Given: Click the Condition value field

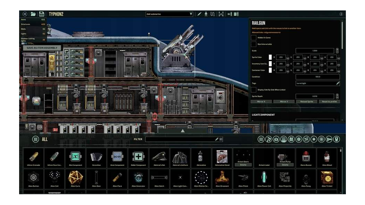Looking at the screenshot, I should click(318, 76).
